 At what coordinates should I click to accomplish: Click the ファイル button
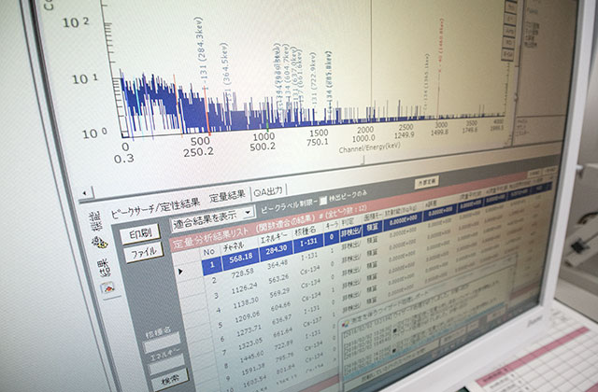pos(143,252)
